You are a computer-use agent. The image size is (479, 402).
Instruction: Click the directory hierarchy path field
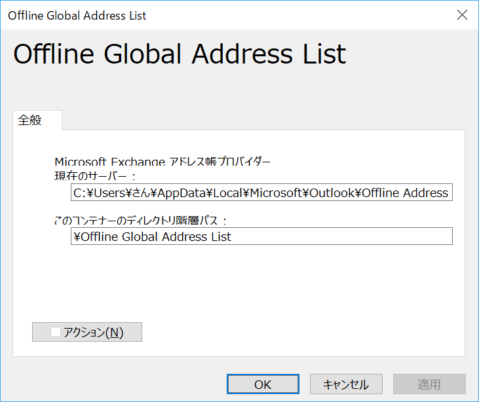[261, 236]
